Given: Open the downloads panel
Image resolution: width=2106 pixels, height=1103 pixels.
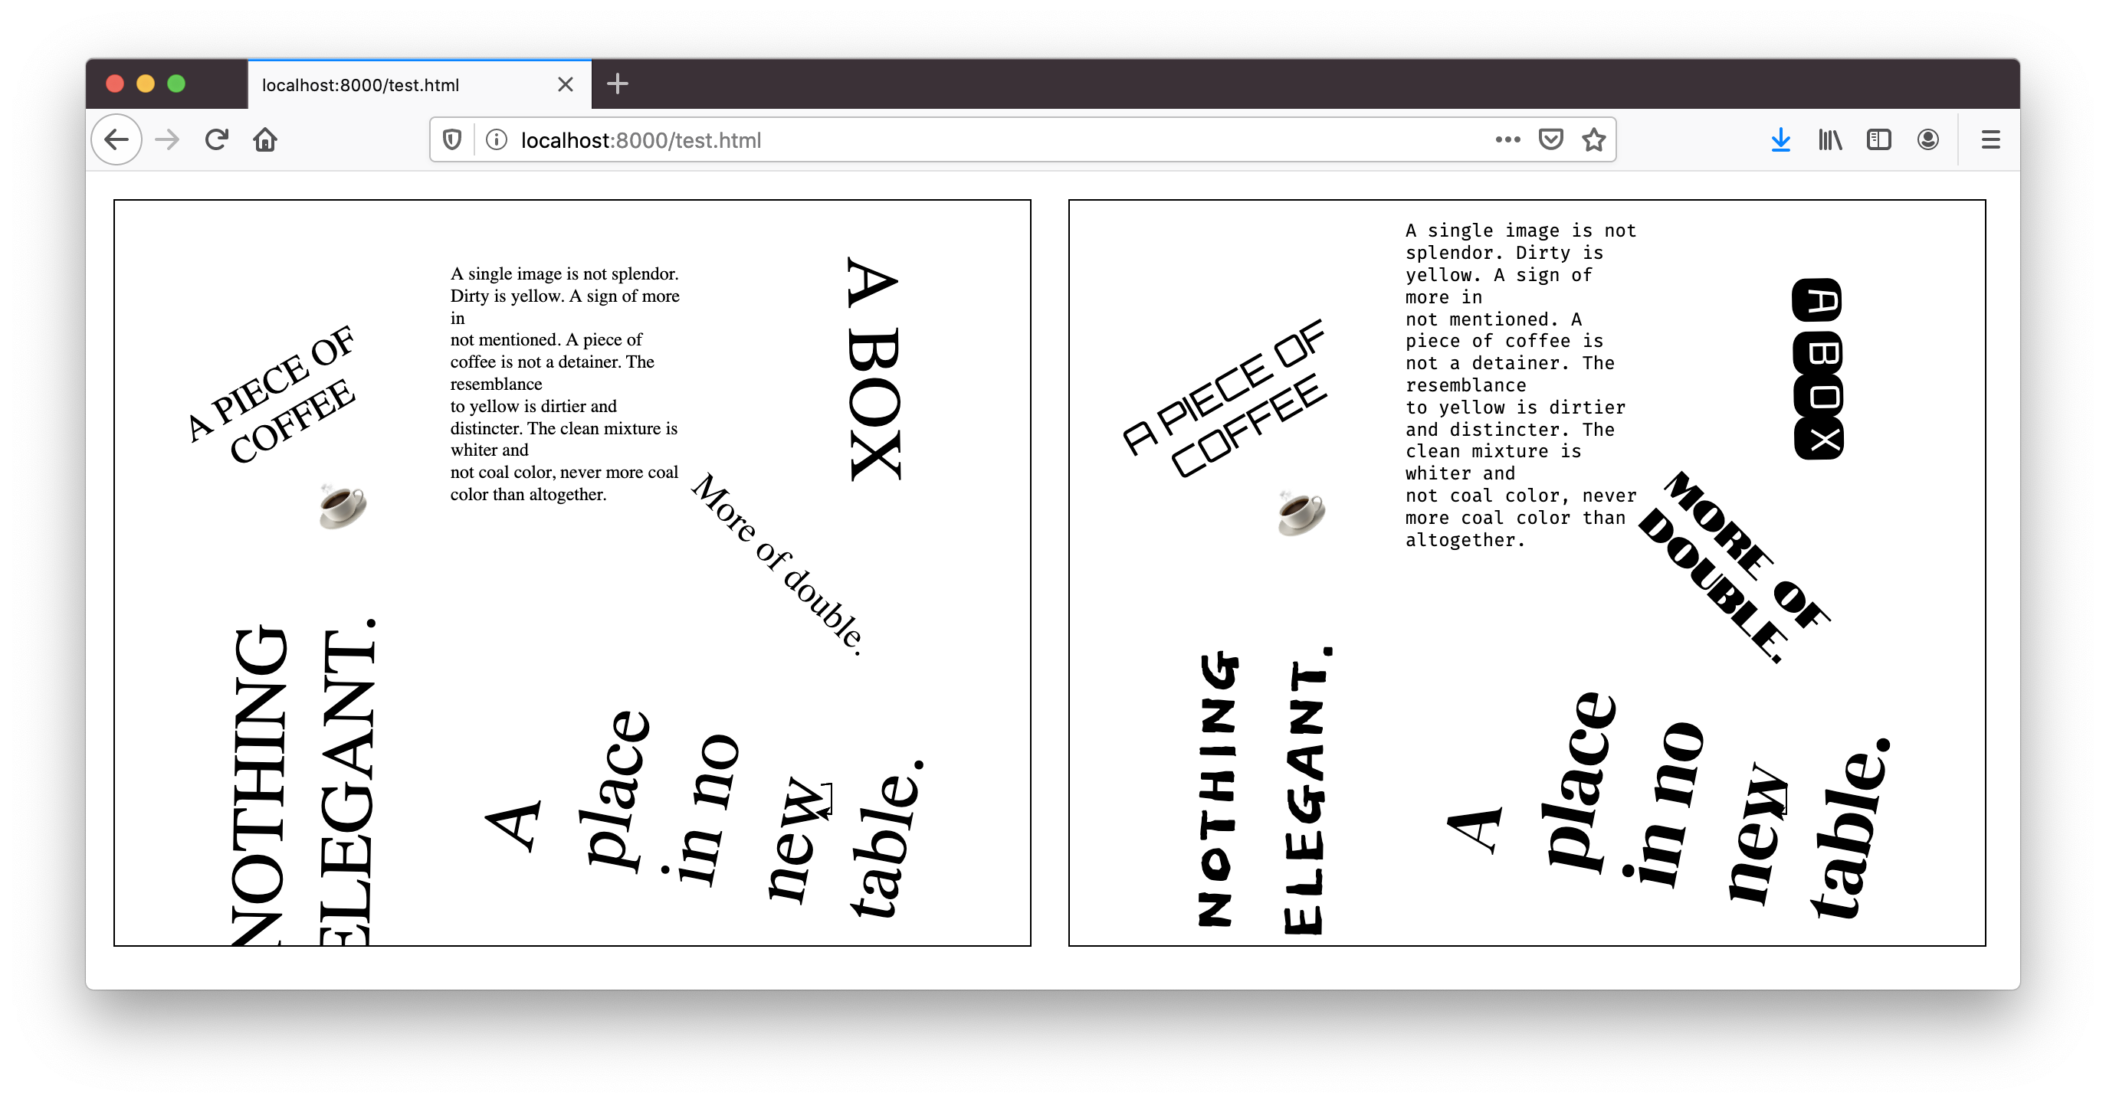Looking at the screenshot, I should (x=1780, y=139).
